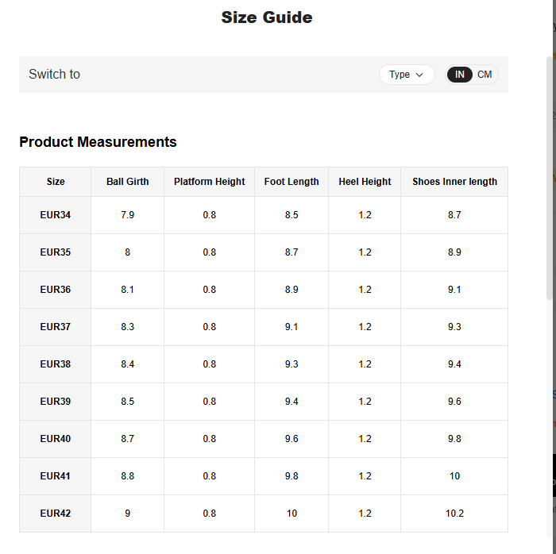Switch measurements to CM units

point(485,75)
